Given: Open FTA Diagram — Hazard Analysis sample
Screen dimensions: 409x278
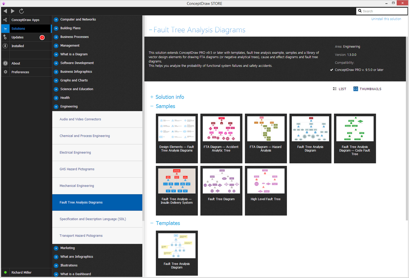Looking at the screenshot, I should 266,138.
